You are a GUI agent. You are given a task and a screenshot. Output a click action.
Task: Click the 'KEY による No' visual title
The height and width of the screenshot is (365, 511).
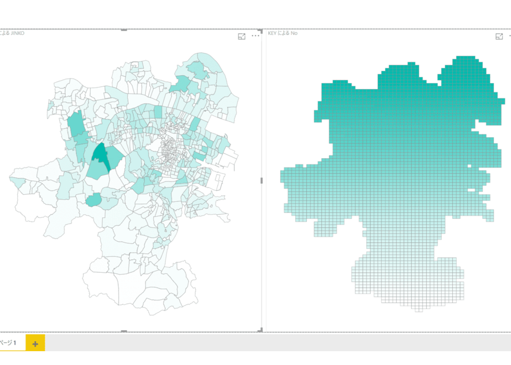point(283,33)
